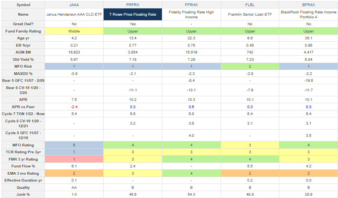Click the BFRAX symbol link
Image resolution: width=338 pixels, height=198 pixels.
click(x=308, y=4)
